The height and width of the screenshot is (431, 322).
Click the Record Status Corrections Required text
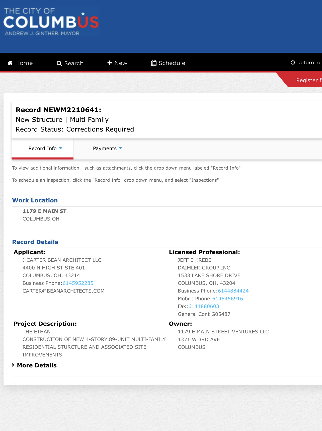[x=75, y=129]
